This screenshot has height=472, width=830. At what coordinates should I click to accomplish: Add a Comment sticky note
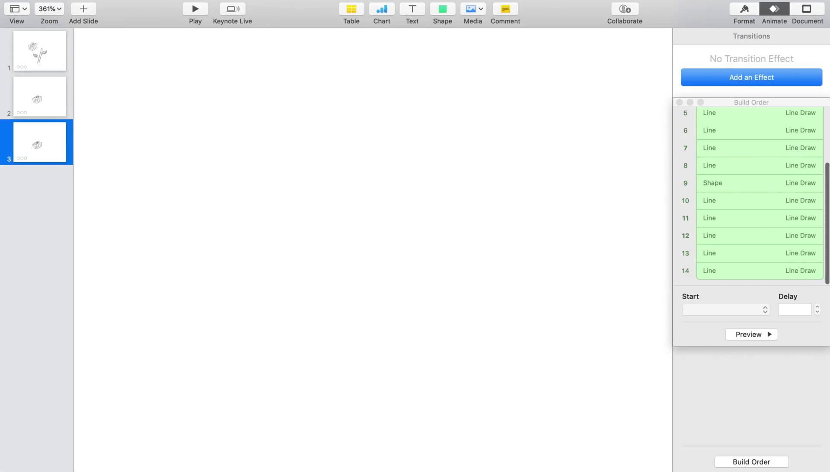pos(505,9)
